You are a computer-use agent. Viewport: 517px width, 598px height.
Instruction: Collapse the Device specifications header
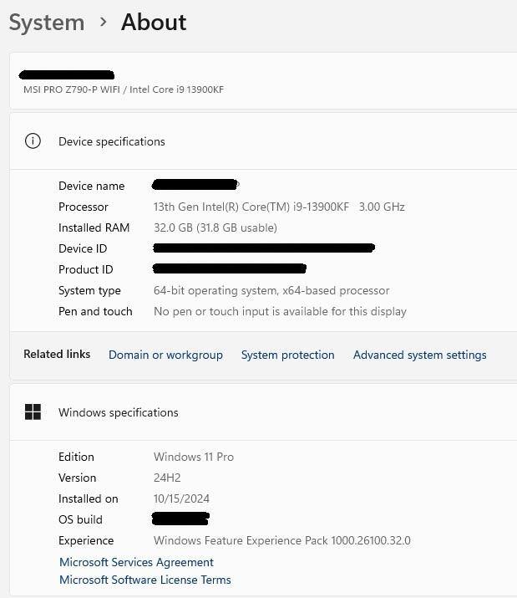112,141
